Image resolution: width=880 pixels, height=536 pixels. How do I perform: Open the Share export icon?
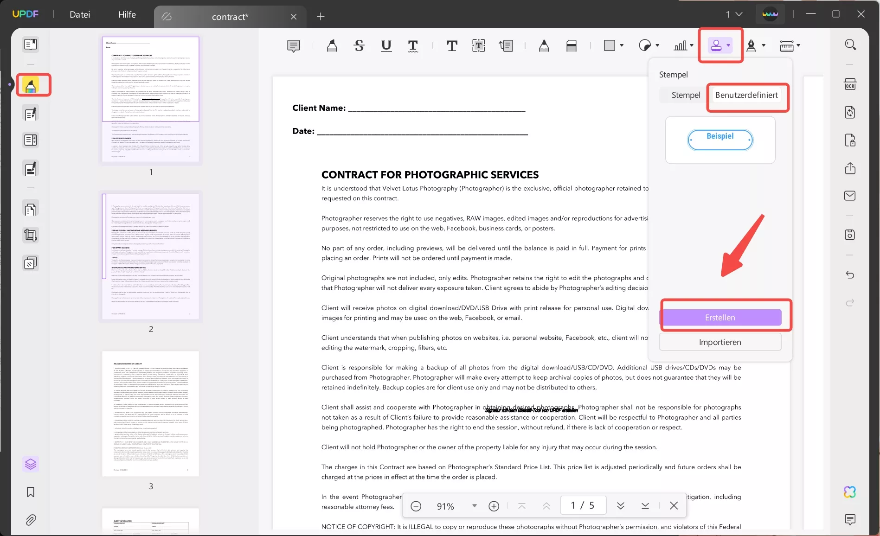tap(850, 168)
